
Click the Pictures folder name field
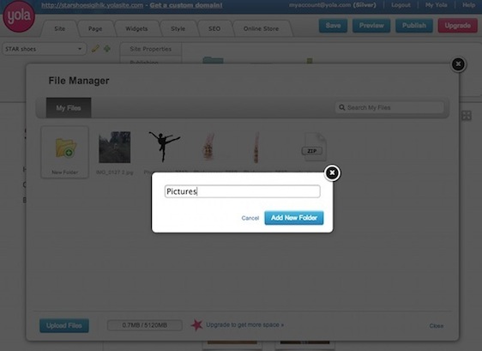point(243,191)
